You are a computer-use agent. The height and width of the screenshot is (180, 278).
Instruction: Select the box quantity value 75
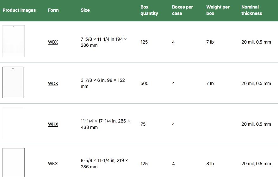pyautogui.click(x=143, y=124)
